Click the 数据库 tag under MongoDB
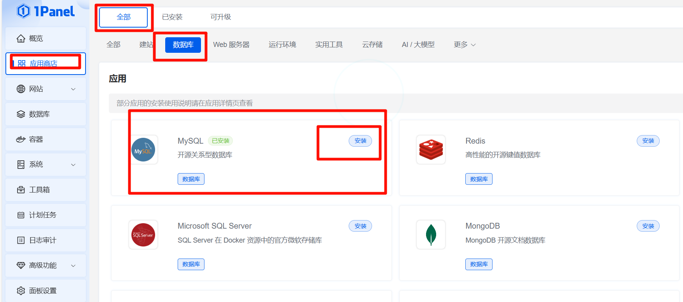Image resolution: width=683 pixels, height=302 pixels. (x=479, y=264)
